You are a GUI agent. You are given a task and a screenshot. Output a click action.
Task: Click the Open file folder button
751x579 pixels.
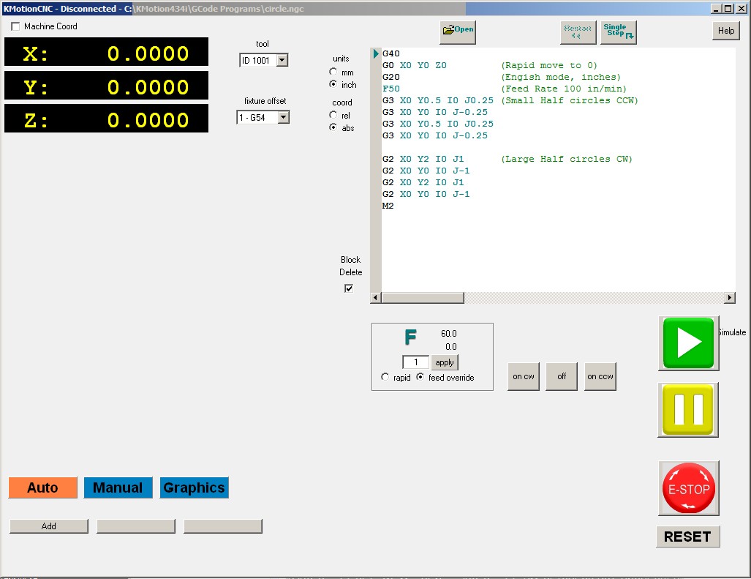click(x=458, y=31)
